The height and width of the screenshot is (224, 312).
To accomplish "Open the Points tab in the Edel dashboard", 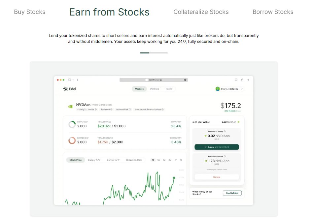I will (x=169, y=89).
